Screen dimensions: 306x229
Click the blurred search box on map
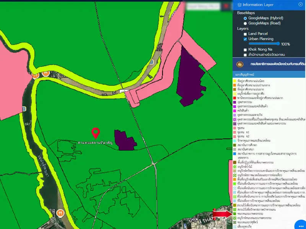click(203, 6)
